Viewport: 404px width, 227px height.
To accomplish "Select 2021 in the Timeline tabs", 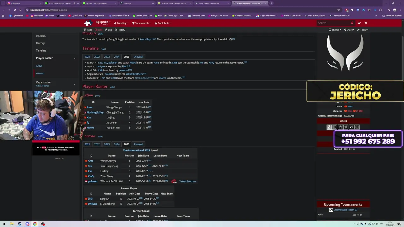I will pos(87,57).
